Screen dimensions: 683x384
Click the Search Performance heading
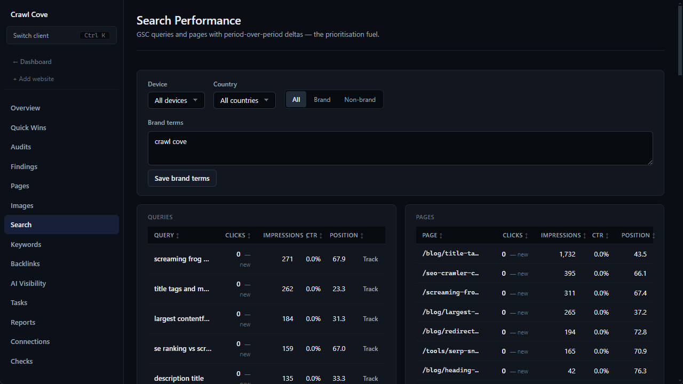point(189,20)
